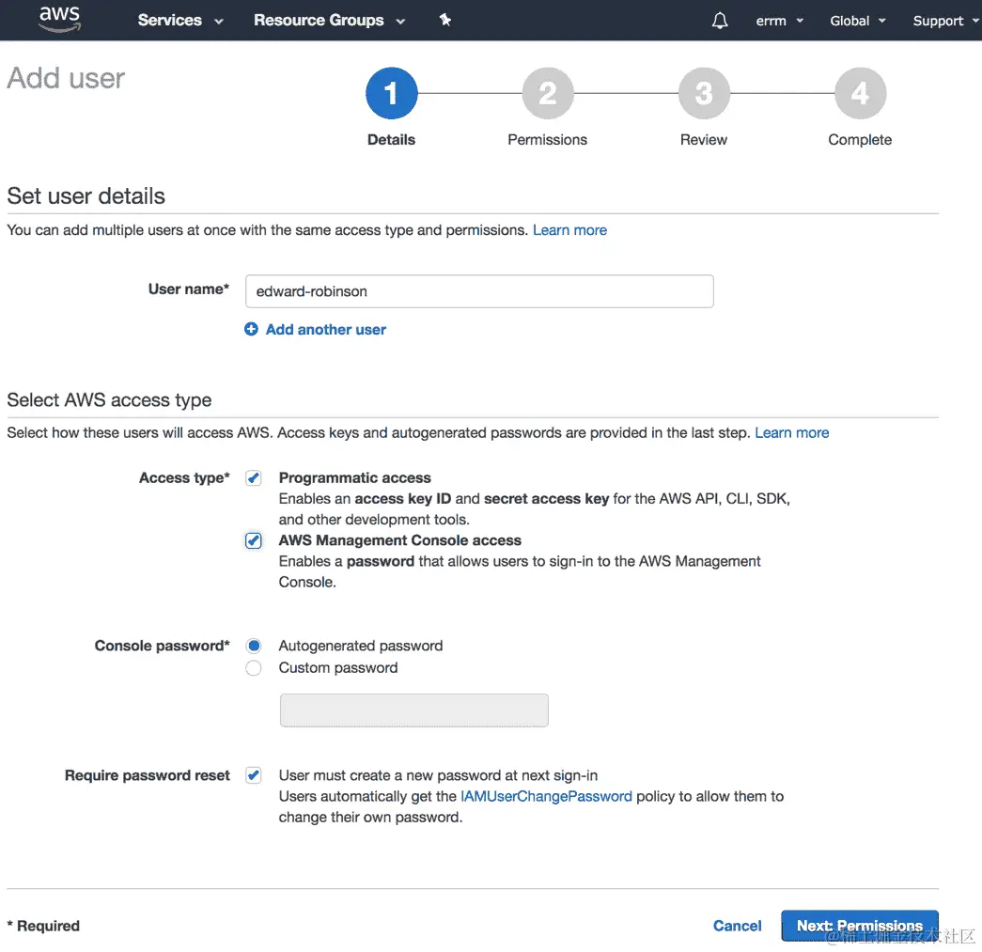Click the Set user details heading
982x952 pixels.
(86, 196)
